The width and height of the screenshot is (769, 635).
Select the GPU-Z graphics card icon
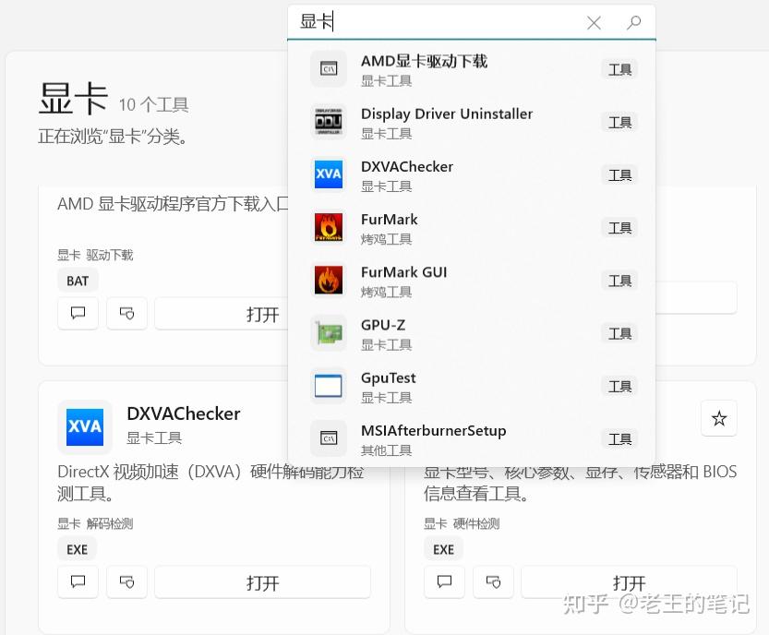[329, 333]
